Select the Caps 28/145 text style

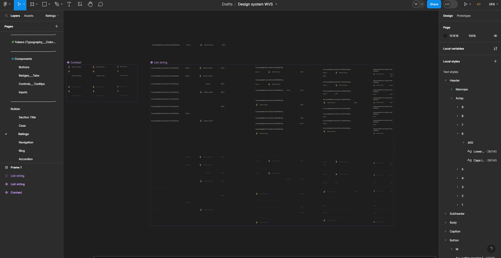tap(482, 160)
